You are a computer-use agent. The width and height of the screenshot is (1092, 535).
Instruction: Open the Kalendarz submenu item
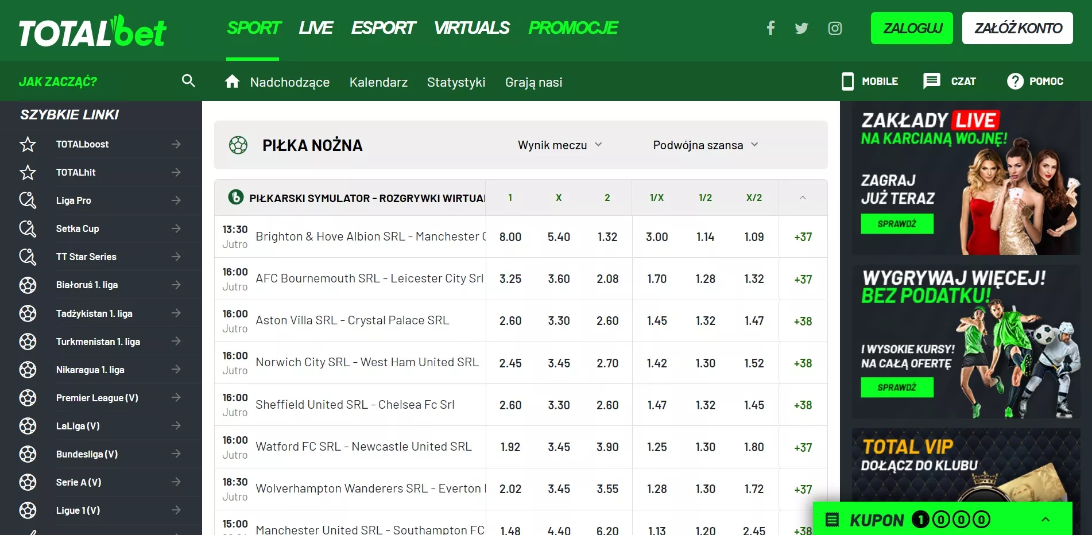(378, 82)
